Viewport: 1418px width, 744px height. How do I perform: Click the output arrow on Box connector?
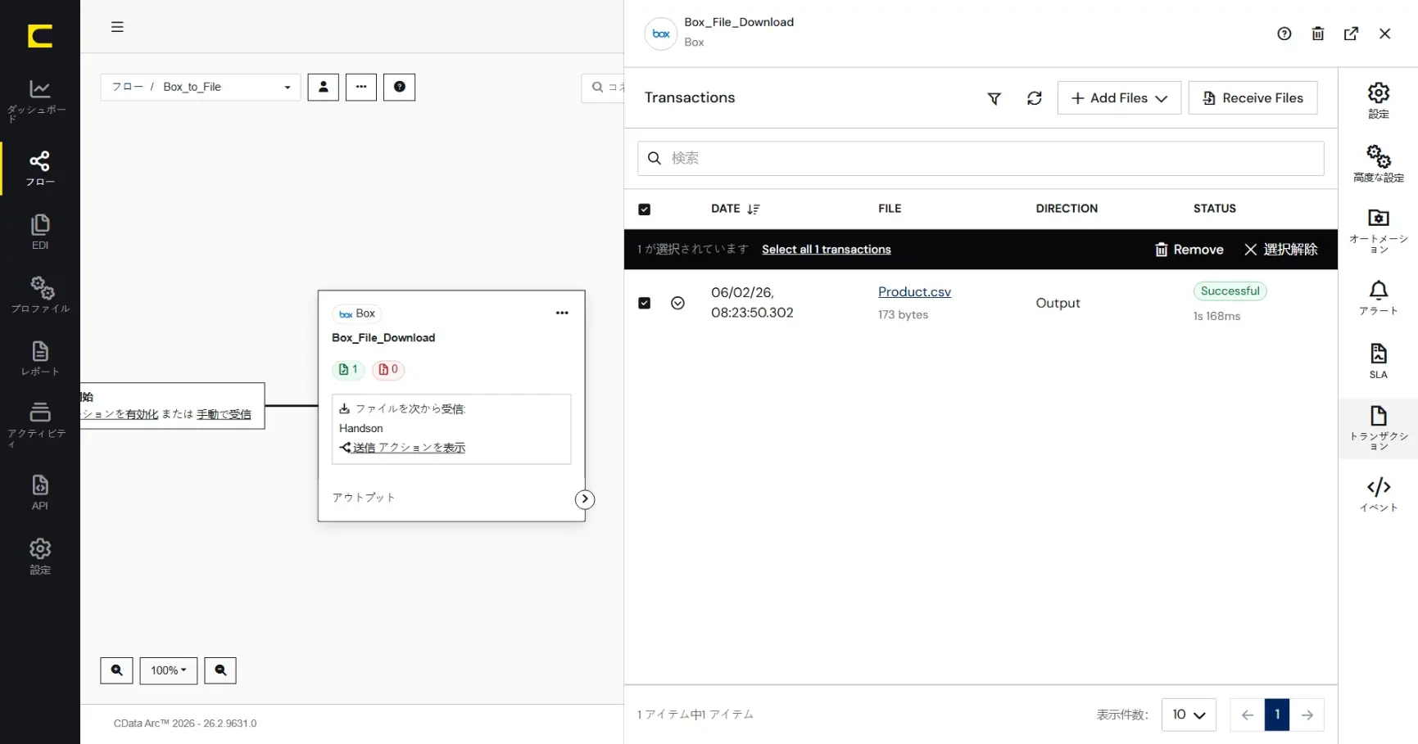coord(584,499)
